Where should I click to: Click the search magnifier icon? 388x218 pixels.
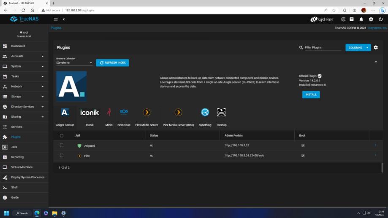tap(301, 48)
